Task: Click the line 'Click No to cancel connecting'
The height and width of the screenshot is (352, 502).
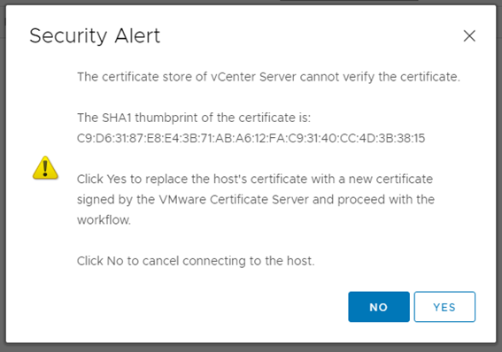Action: pos(196,261)
